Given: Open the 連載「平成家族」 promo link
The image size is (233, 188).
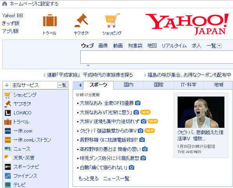Looking at the screenshot, I should point(90,75).
